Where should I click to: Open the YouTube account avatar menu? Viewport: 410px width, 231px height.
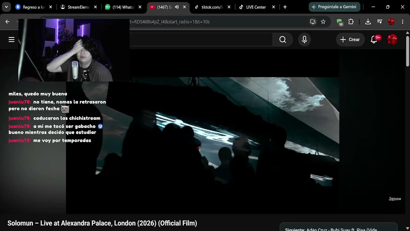click(x=392, y=39)
